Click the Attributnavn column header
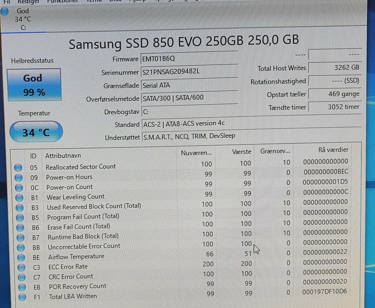Image resolution: width=375 pixels, height=308 pixels. [63, 156]
